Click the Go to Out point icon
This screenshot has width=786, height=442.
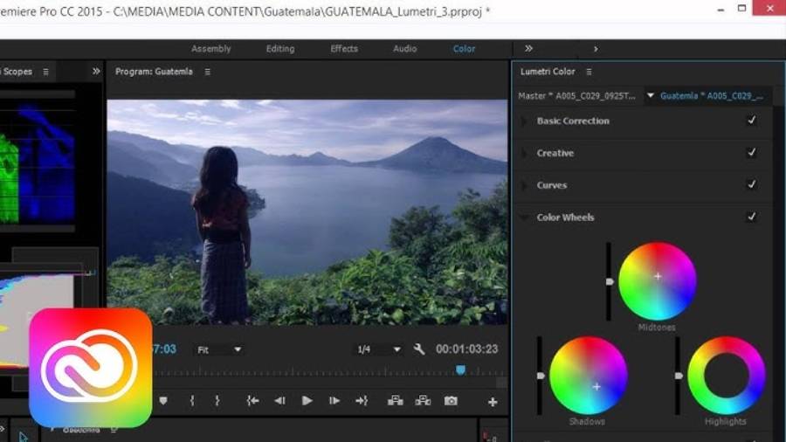pos(362,401)
